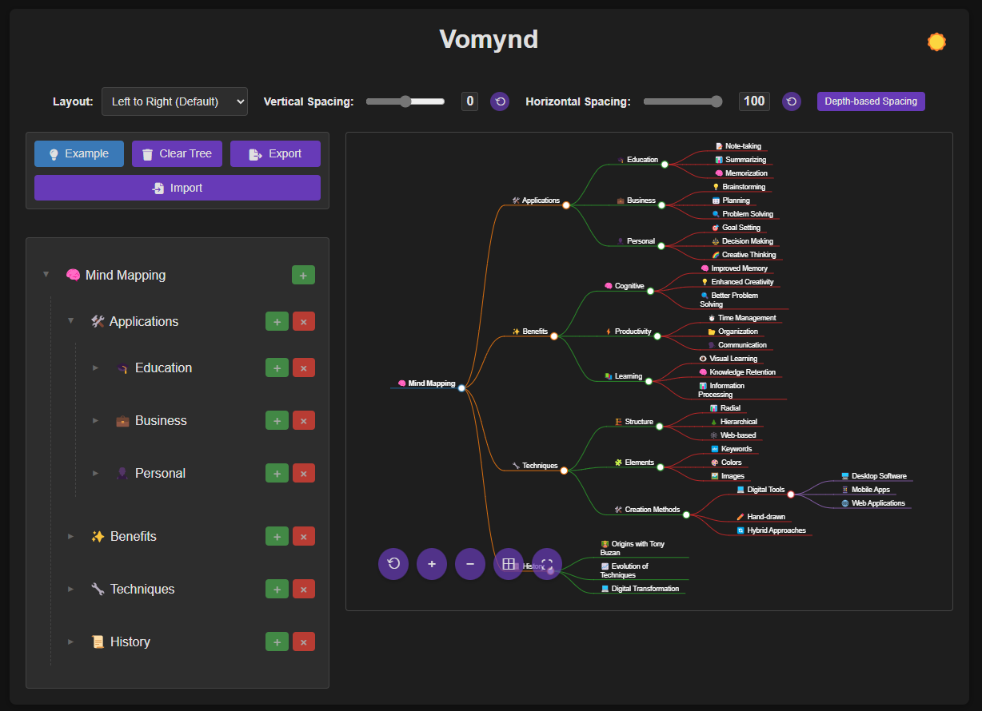Delete the Education node
Screen dimensions: 982x711
coord(304,367)
